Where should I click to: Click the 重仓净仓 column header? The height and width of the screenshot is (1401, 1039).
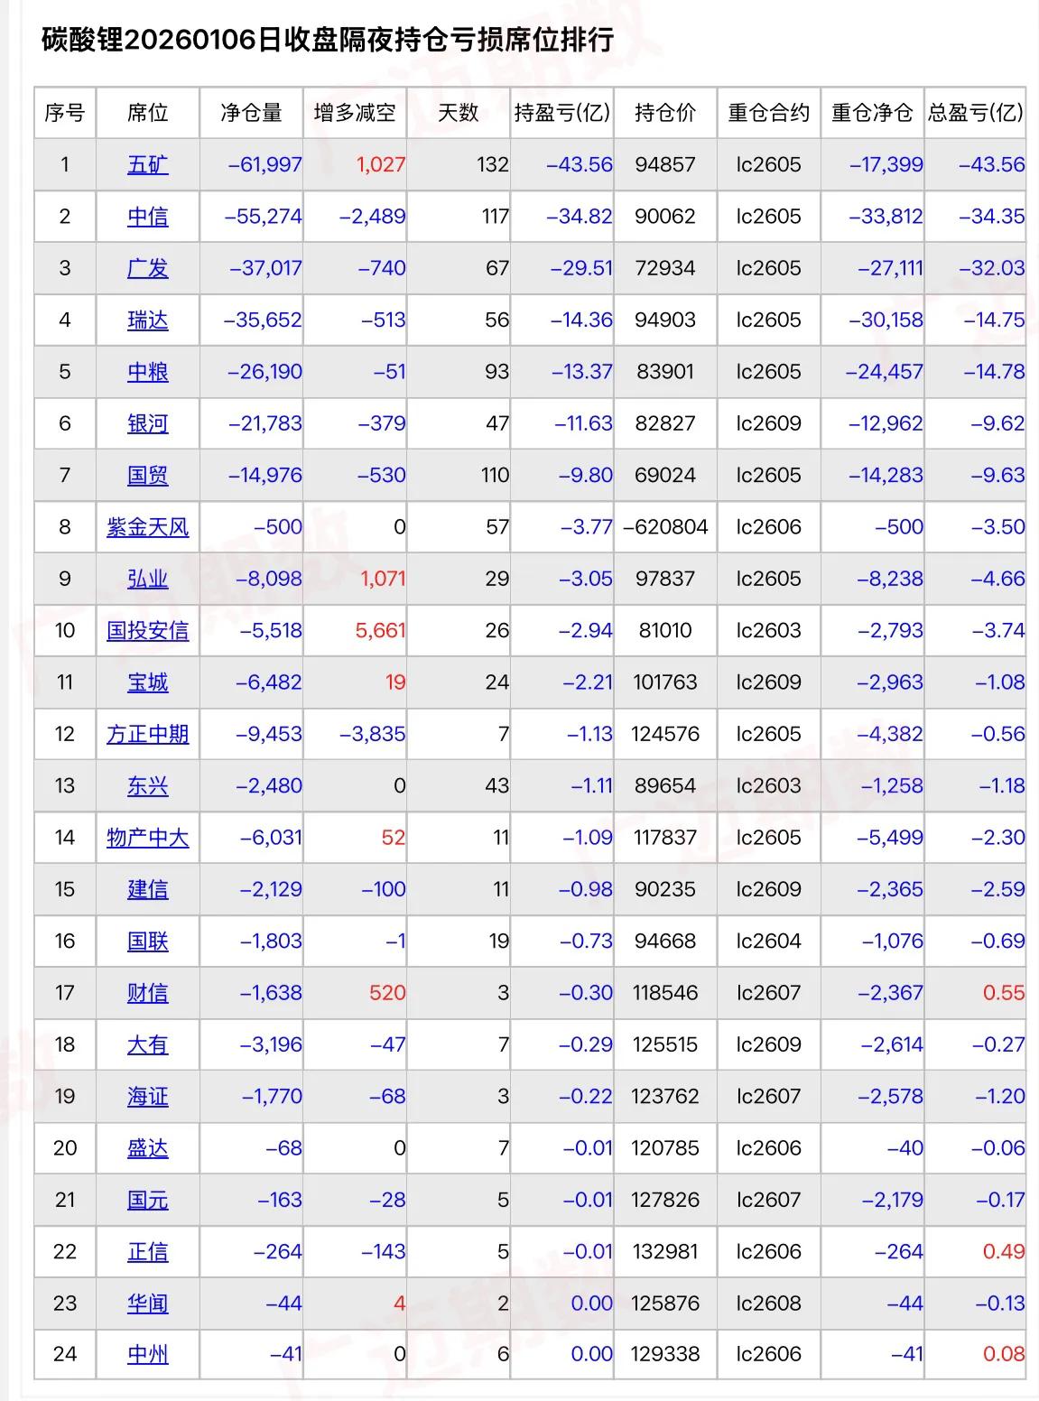click(872, 113)
